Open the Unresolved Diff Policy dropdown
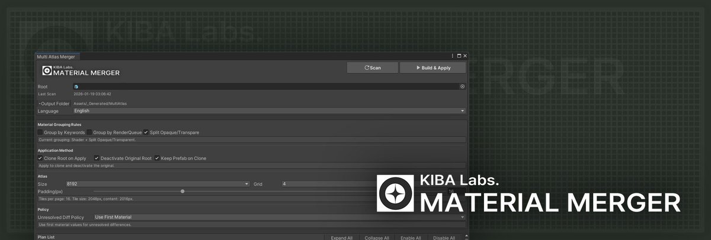Screen dimensions: 711x240 pos(280,218)
